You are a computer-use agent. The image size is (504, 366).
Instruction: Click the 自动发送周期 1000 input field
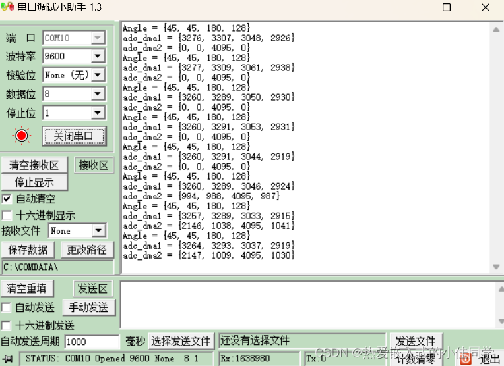(92, 342)
